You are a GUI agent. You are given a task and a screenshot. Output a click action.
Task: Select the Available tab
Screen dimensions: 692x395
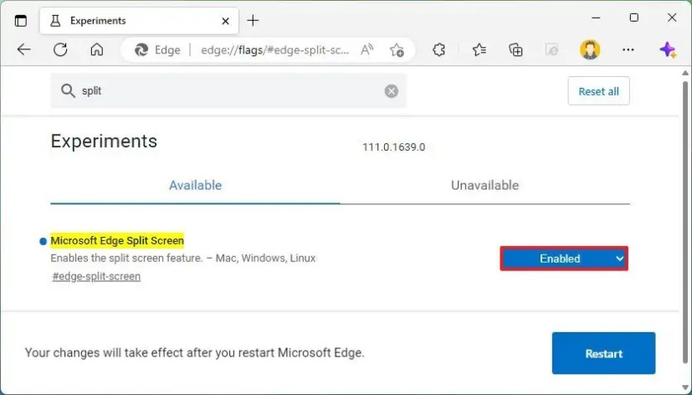click(195, 185)
